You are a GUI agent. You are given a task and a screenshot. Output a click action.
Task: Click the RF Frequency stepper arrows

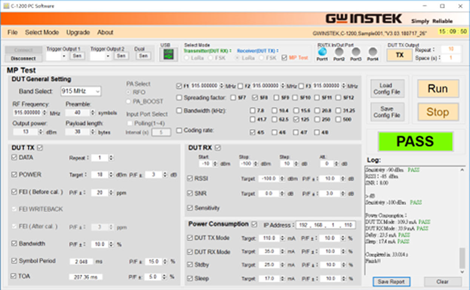[45, 113]
